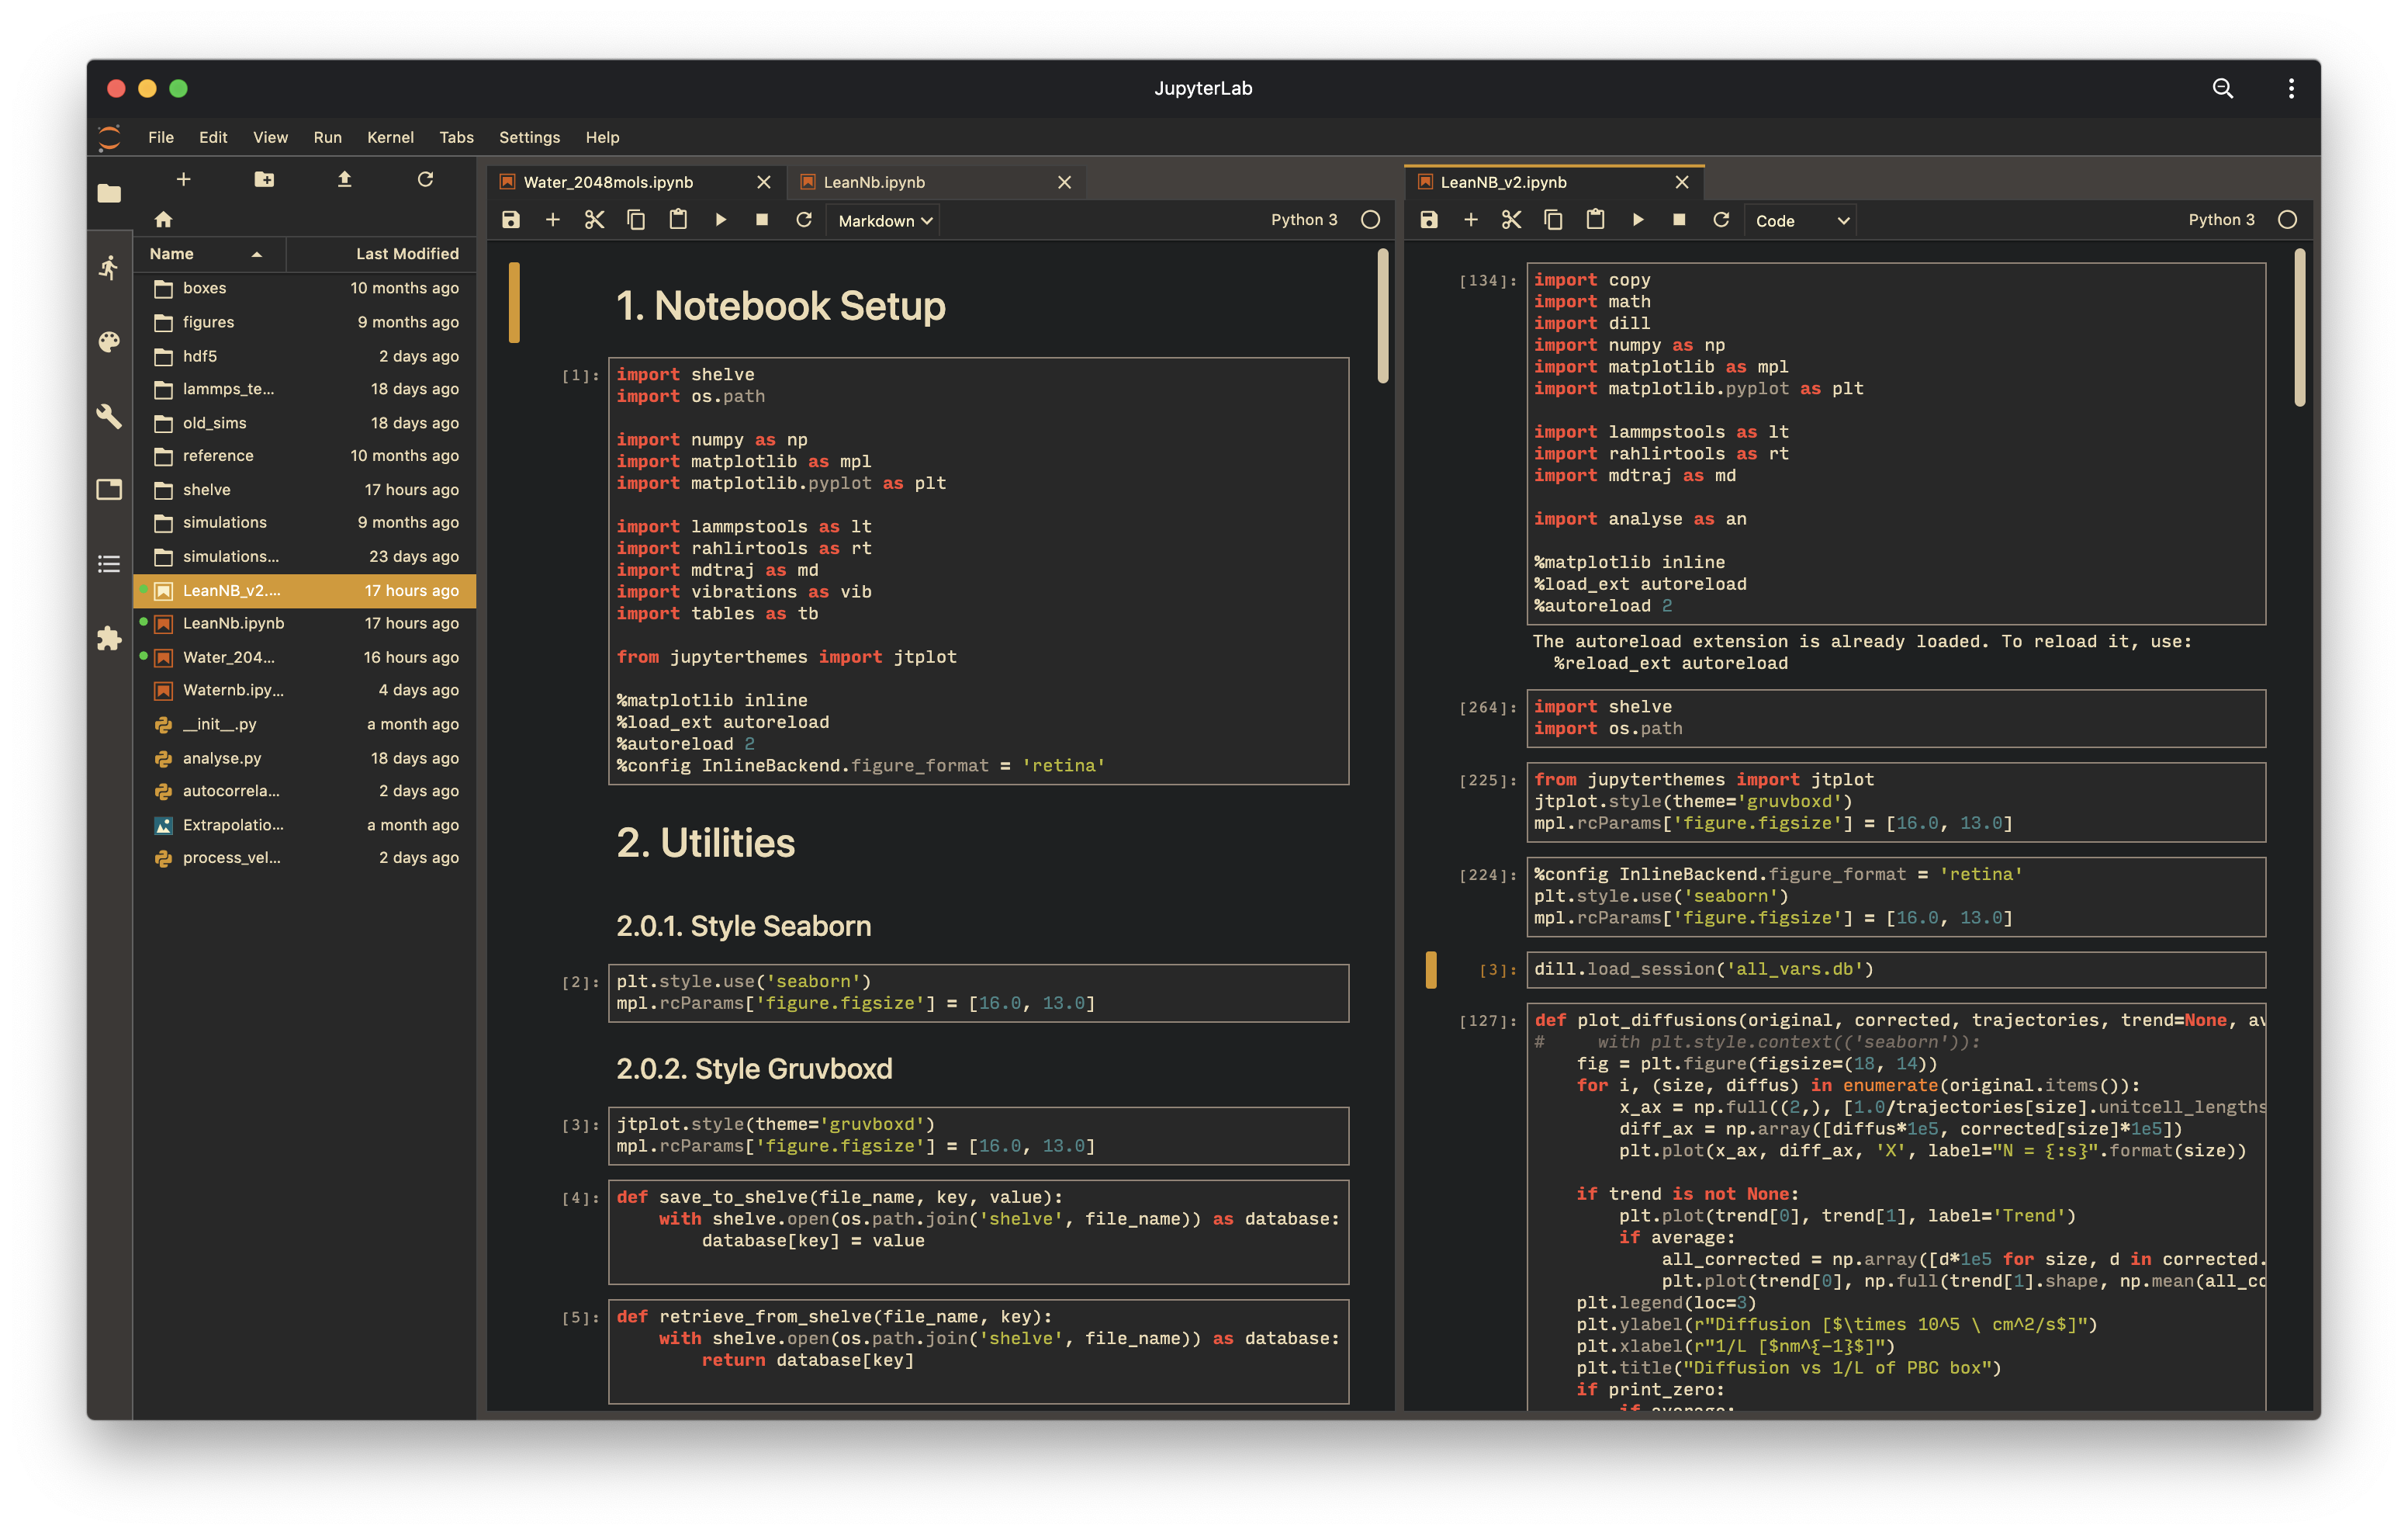Switch to the LeanNb.ipynb tab

coord(874,182)
